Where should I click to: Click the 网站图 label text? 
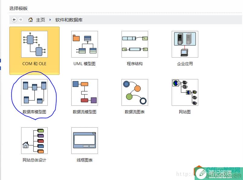coord(185,112)
